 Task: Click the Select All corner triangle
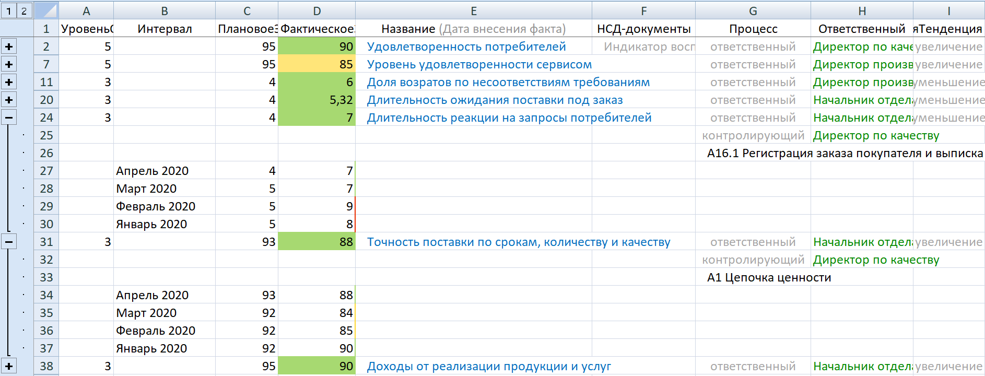pos(46,10)
